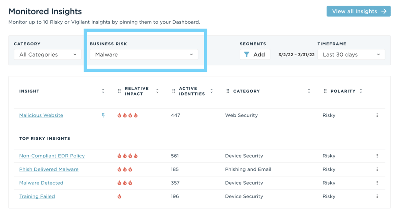Image resolution: width=397 pixels, height=214 pixels.
Task: Open the Training Failed row options menu
Action: tap(377, 196)
